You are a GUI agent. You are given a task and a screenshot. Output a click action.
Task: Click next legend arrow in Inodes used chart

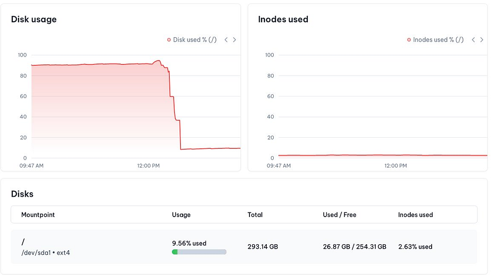(x=482, y=40)
